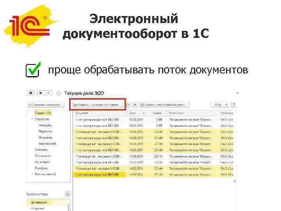Select Утвердить in the tree

45,125
